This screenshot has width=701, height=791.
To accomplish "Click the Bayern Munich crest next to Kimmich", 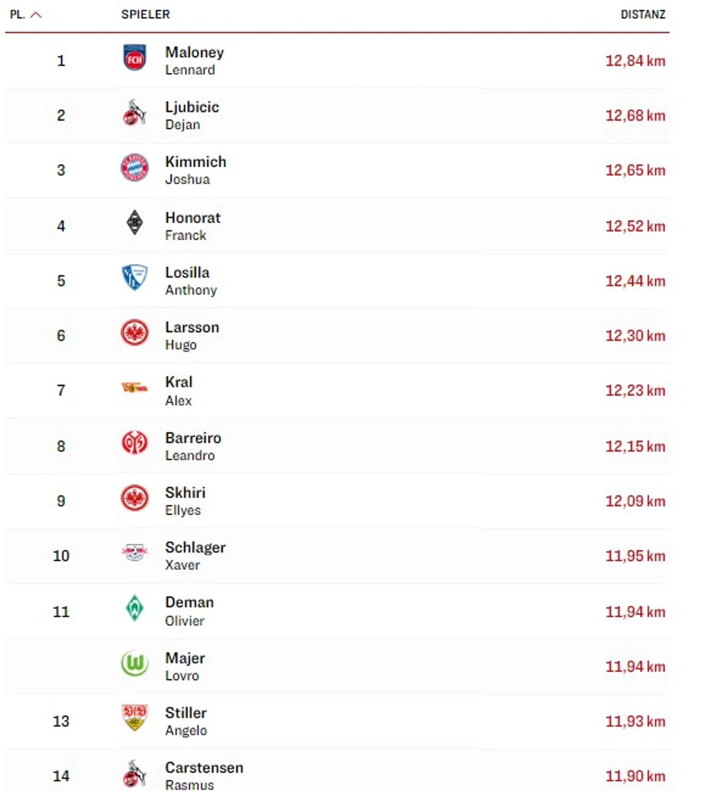I will point(134,168).
